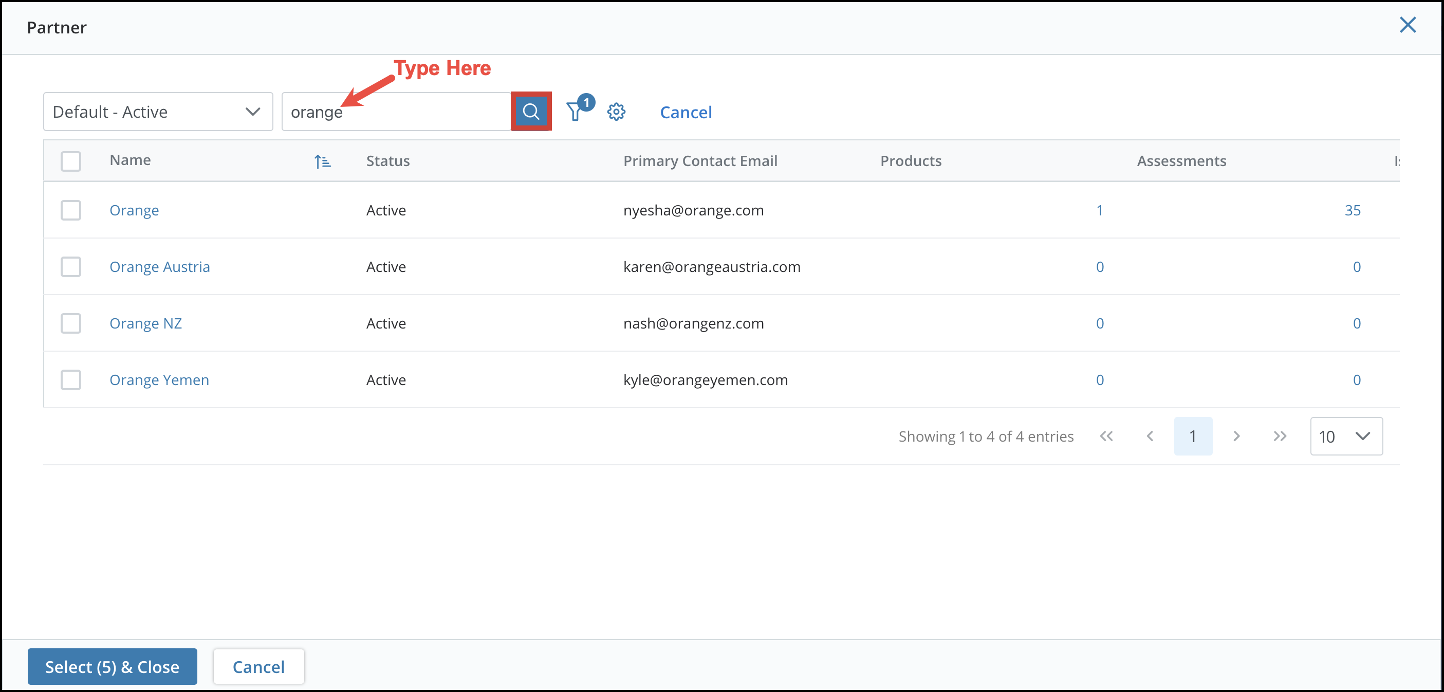The height and width of the screenshot is (692, 1444).
Task: Check the checkbox for Orange Austria row
Action: click(71, 267)
